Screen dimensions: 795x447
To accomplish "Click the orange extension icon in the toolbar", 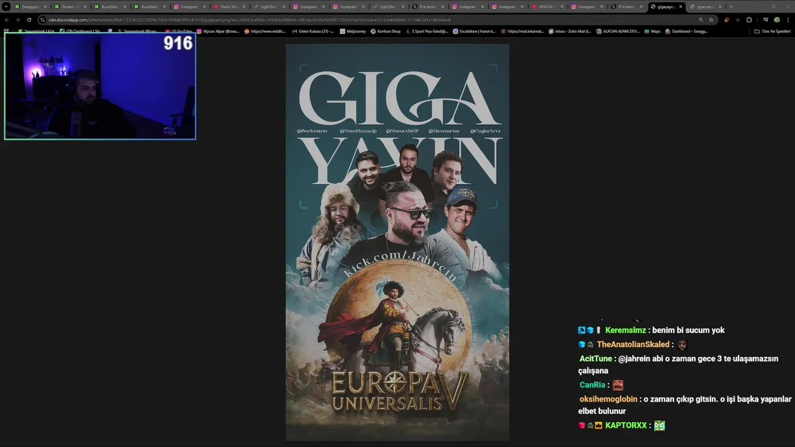I will pos(726,20).
